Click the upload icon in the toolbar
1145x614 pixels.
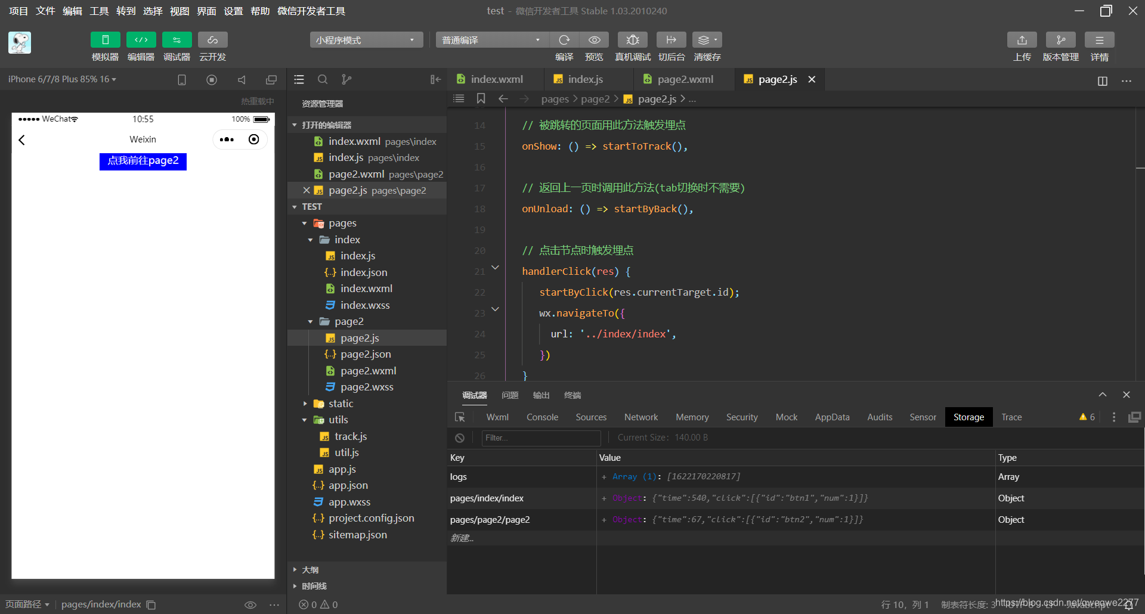point(1022,40)
